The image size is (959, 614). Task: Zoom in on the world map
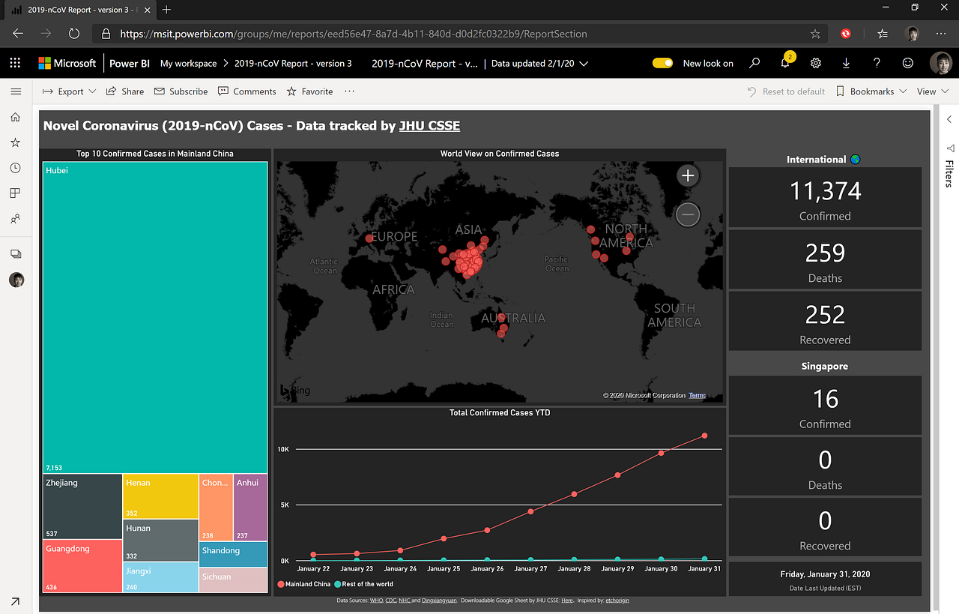pyautogui.click(x=687, y=175)
